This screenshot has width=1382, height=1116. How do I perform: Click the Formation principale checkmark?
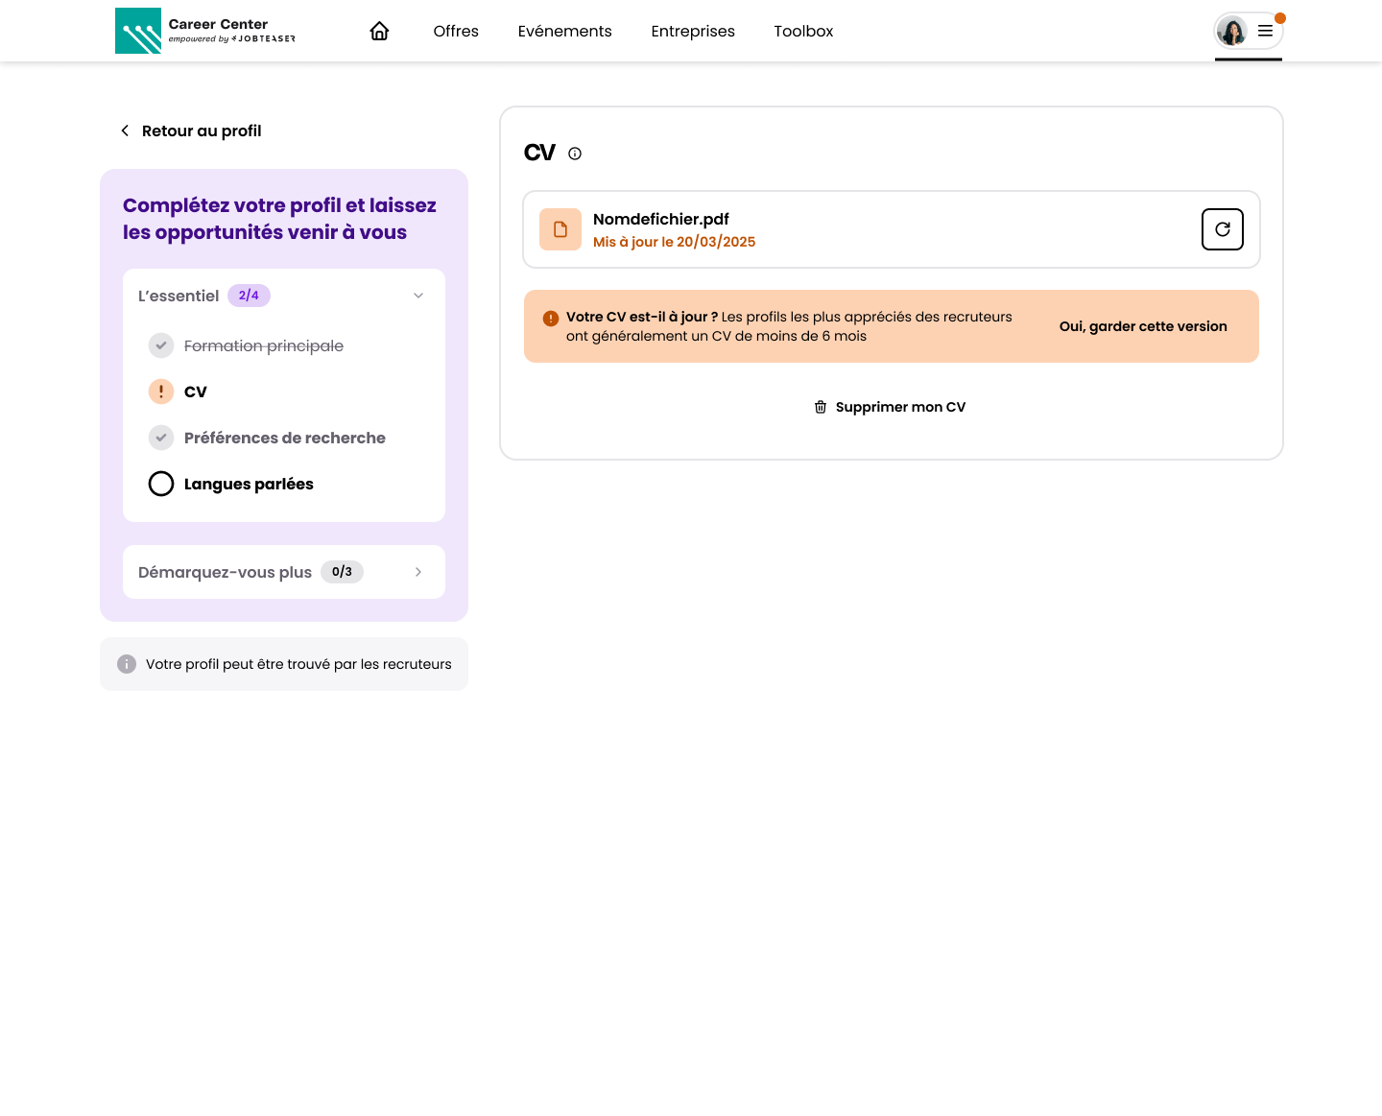(161, 345)
